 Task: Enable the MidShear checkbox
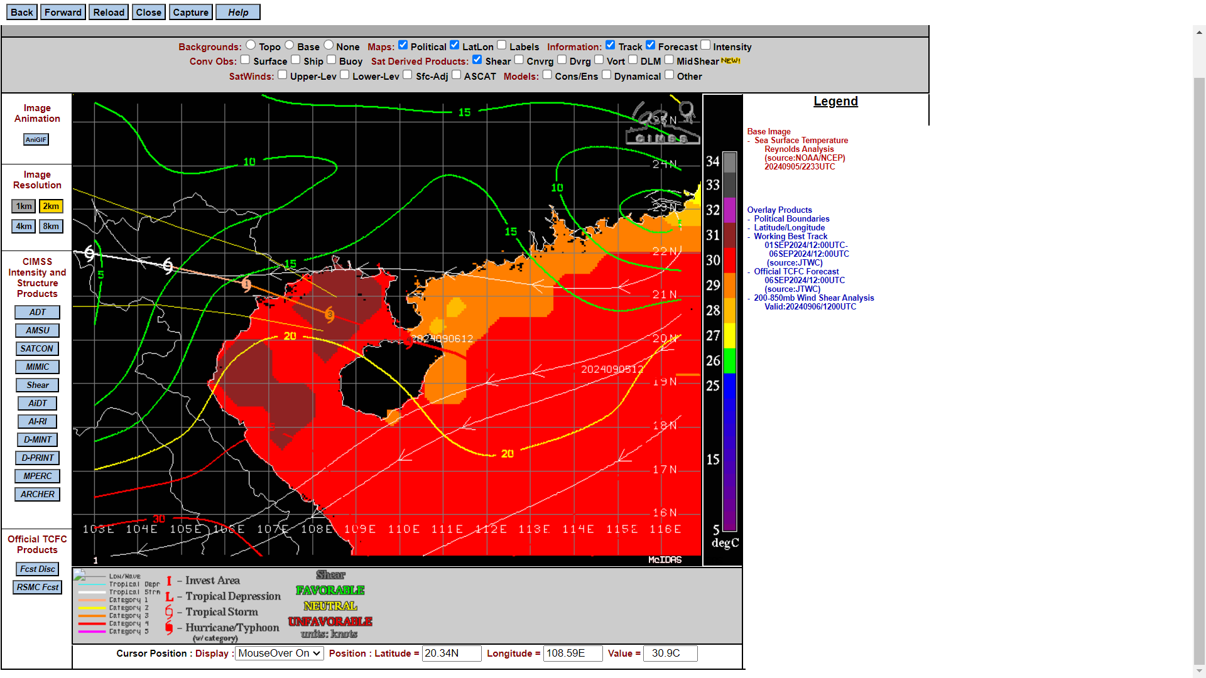coord(670,60)
